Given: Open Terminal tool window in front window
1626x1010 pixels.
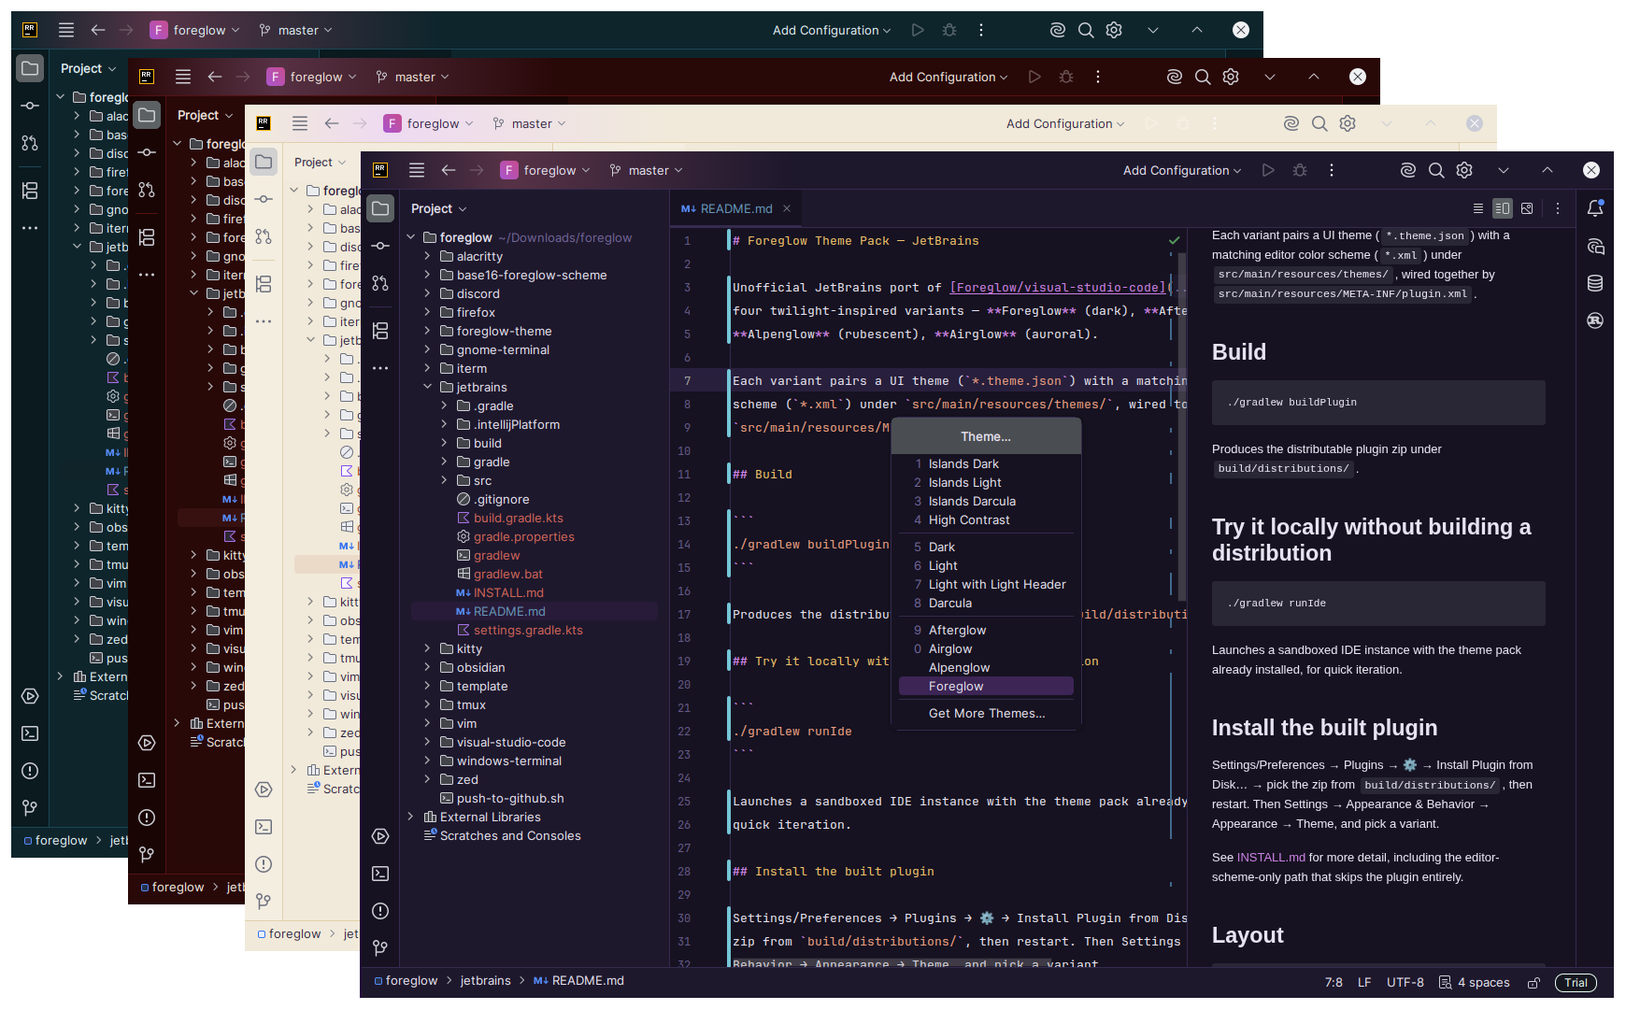Looking at the screenshot, I should [380, 874].
